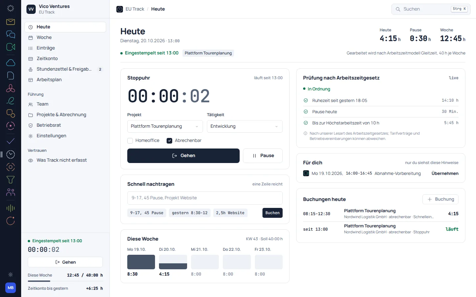This screenshot has width=476, height=297.
Task: Open the Tätigkeit dropdown showing Entwicklung
Action: tap(245, 126)
